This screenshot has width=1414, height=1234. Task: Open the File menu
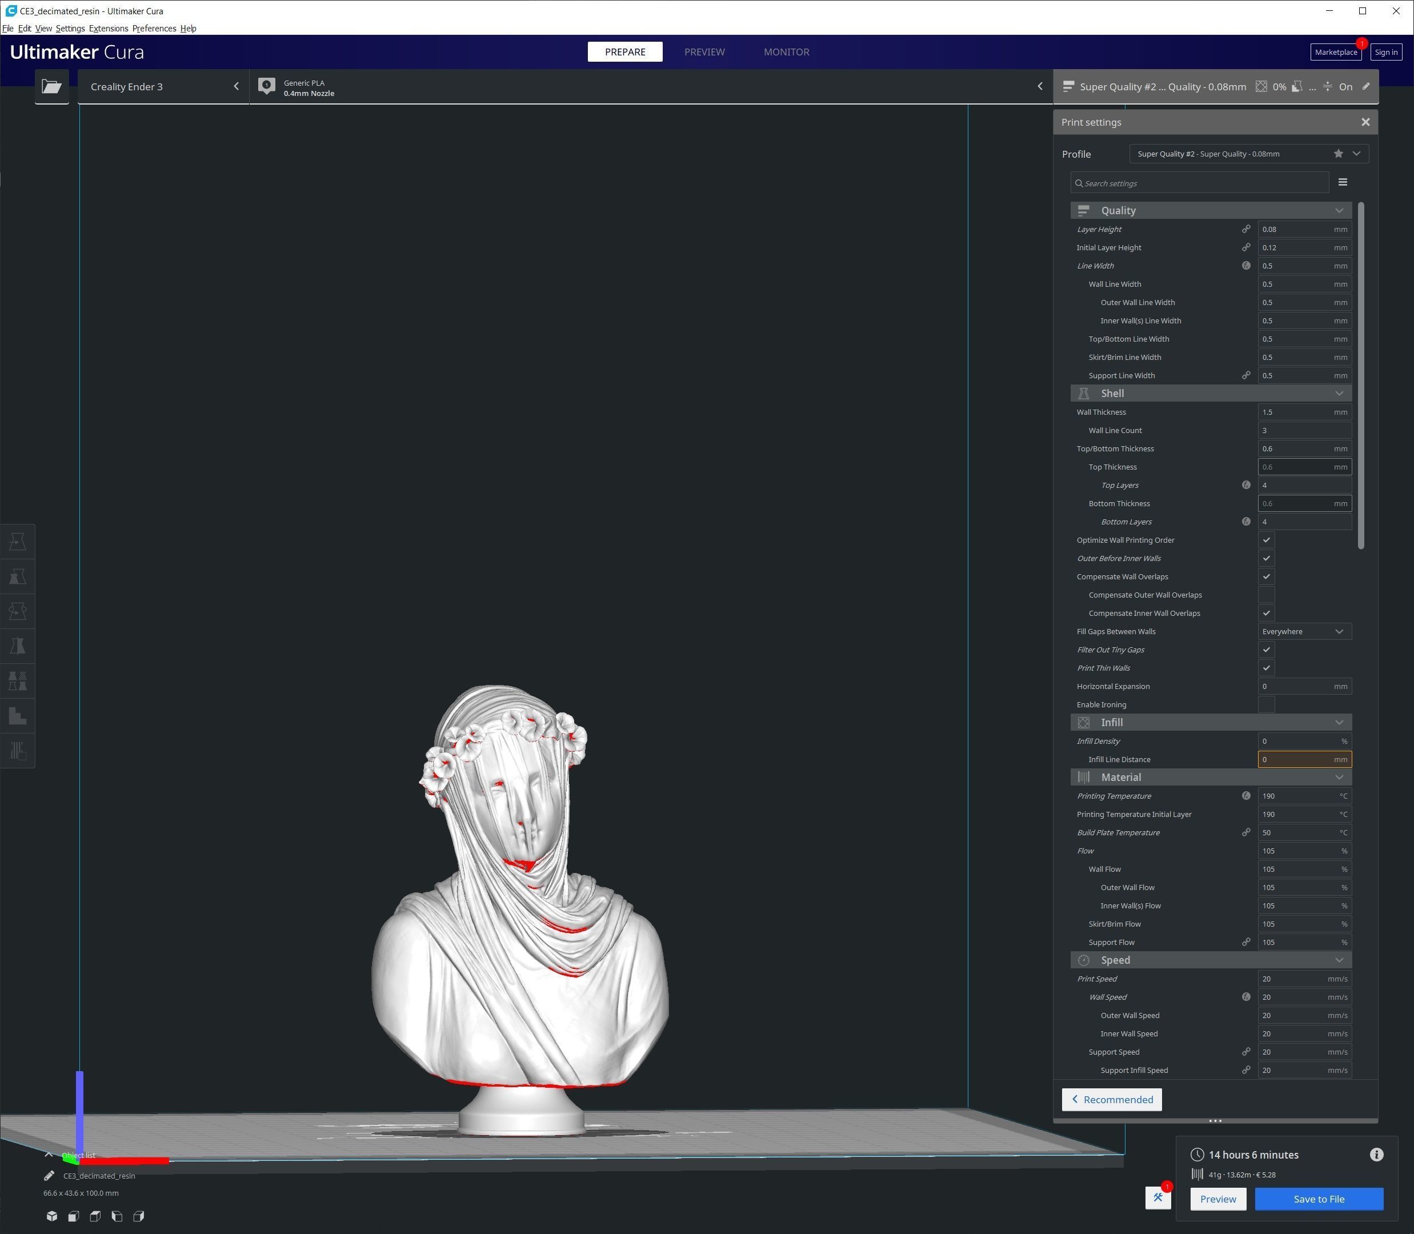tap(7, 28)
